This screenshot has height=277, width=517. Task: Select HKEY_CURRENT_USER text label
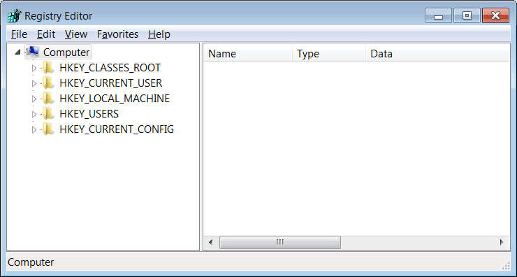pyautogui.click(x=111, y=83)
